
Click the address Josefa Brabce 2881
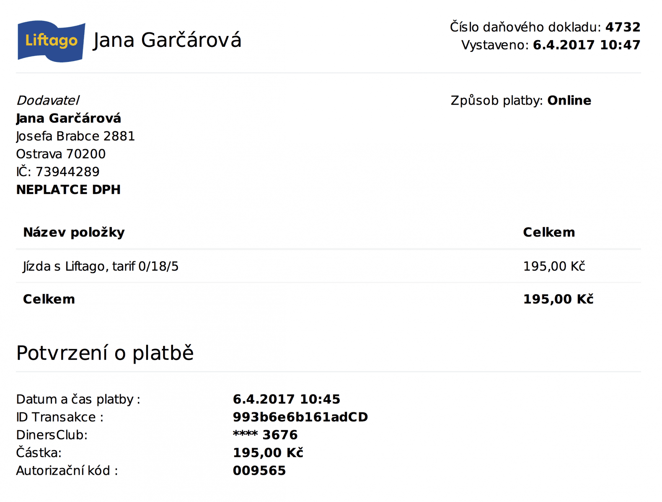75,136
